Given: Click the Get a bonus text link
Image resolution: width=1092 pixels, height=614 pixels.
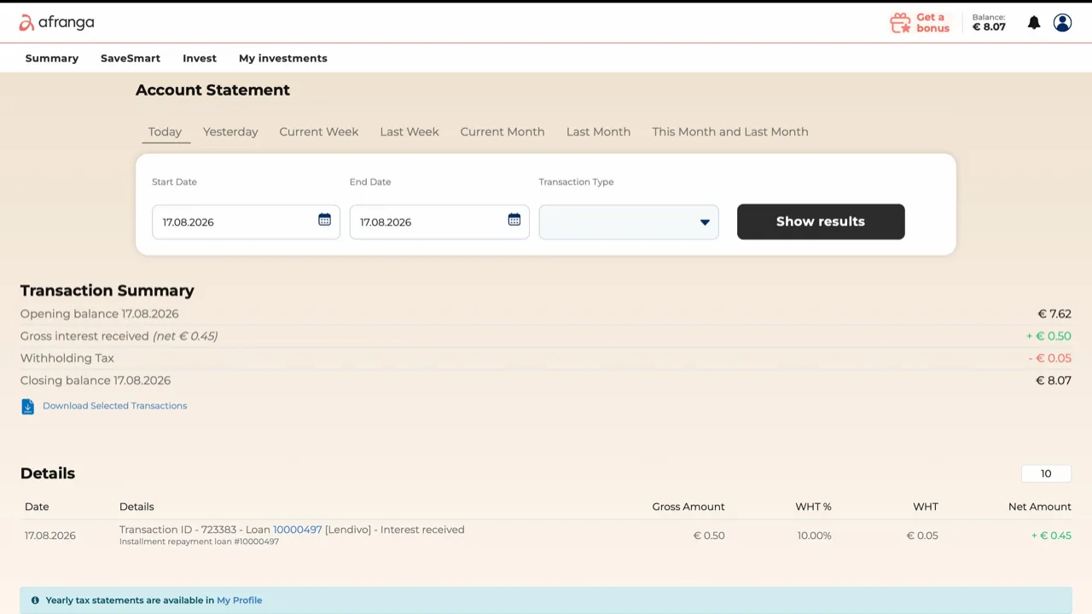Looking at the screenshot, I should [x=933, y=23].
